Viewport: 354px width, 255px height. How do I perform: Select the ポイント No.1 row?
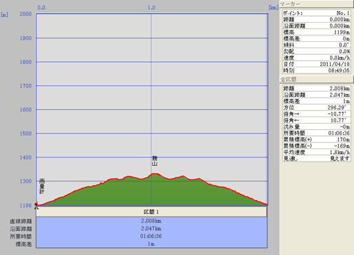click(x=316, y=13)
